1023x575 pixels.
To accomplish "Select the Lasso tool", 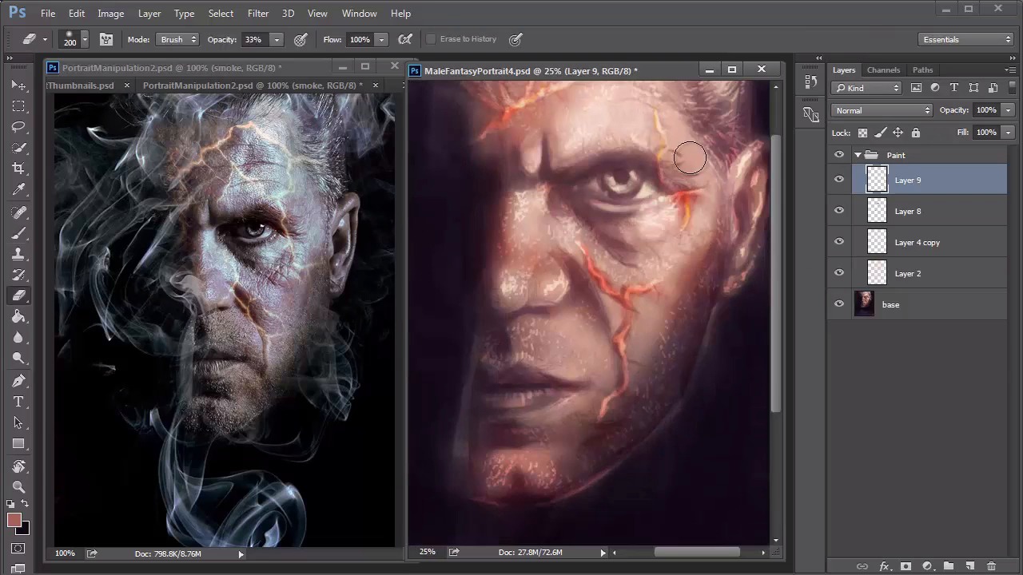I will tap(18, 127).
